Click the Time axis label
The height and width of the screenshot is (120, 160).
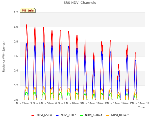[141, 107]
